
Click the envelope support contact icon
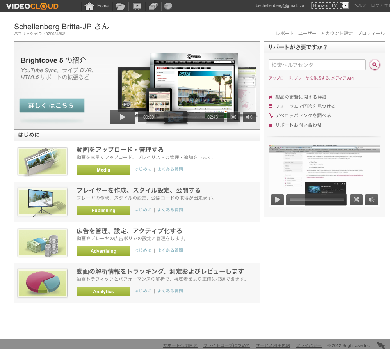pyautogui.click(x=271, y=125)
